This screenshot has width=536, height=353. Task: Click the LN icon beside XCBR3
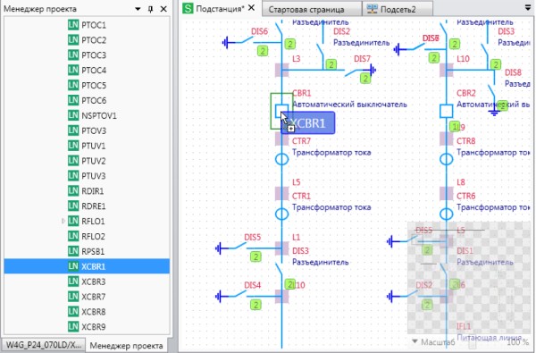tap(73, 282)
